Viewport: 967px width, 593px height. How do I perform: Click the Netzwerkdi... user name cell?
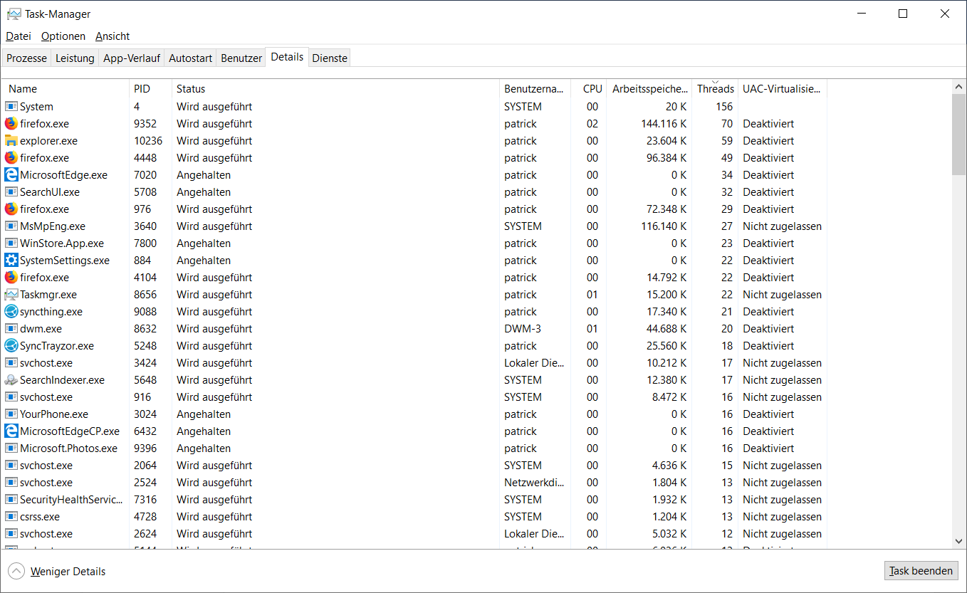tap(534, 482)
